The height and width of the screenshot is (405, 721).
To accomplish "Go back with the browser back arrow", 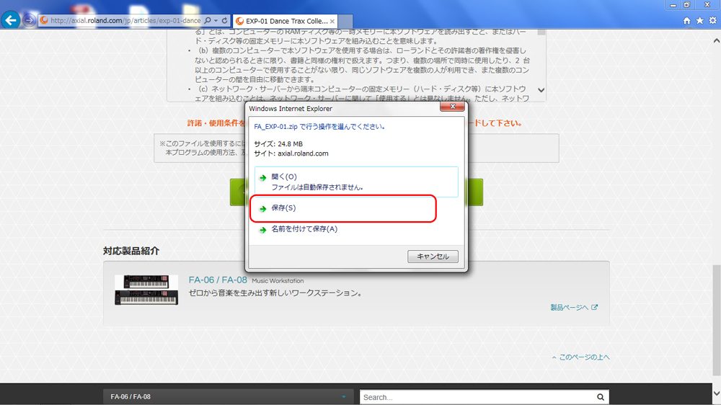I will pyautogui.click(x=10, y=20).
